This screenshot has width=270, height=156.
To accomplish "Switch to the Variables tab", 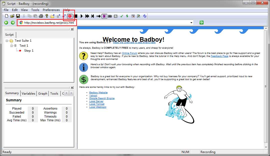I will [28, 93].
